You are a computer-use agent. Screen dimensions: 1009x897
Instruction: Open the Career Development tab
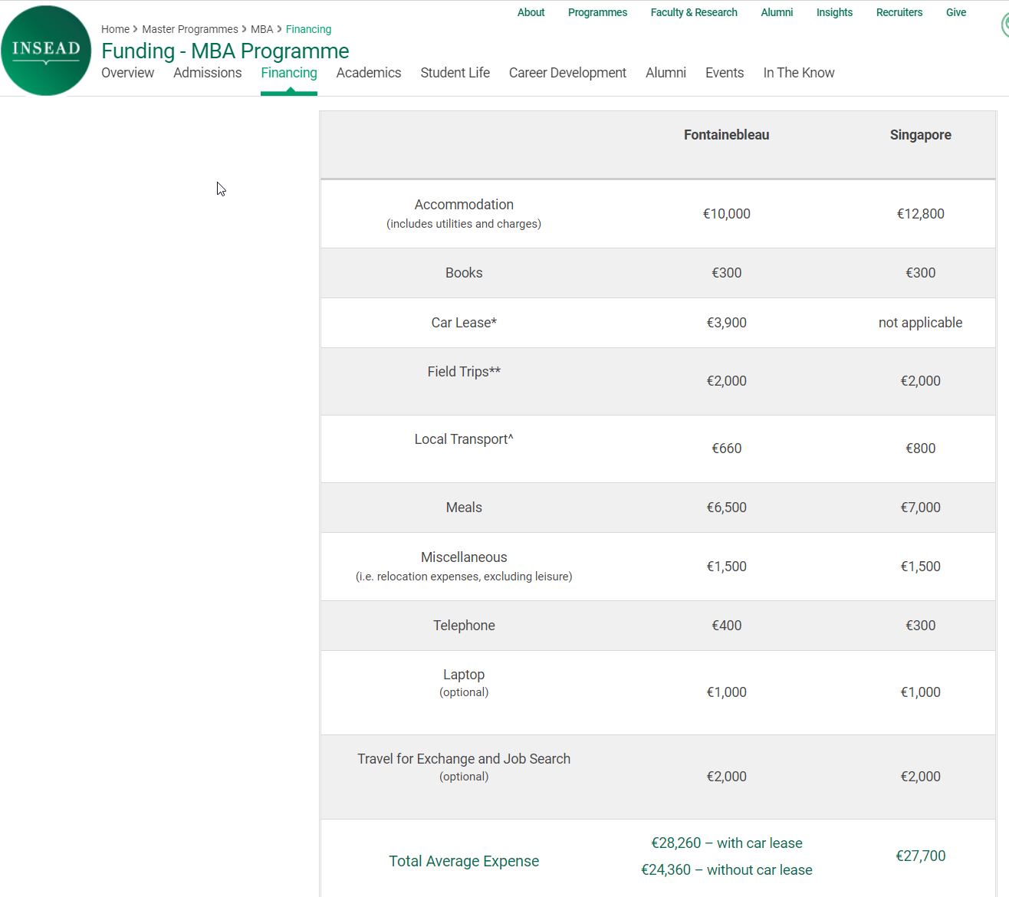pos(567,73)
